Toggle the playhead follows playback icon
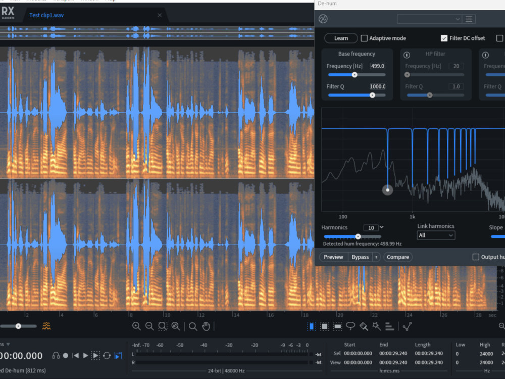 click(118, 355)
